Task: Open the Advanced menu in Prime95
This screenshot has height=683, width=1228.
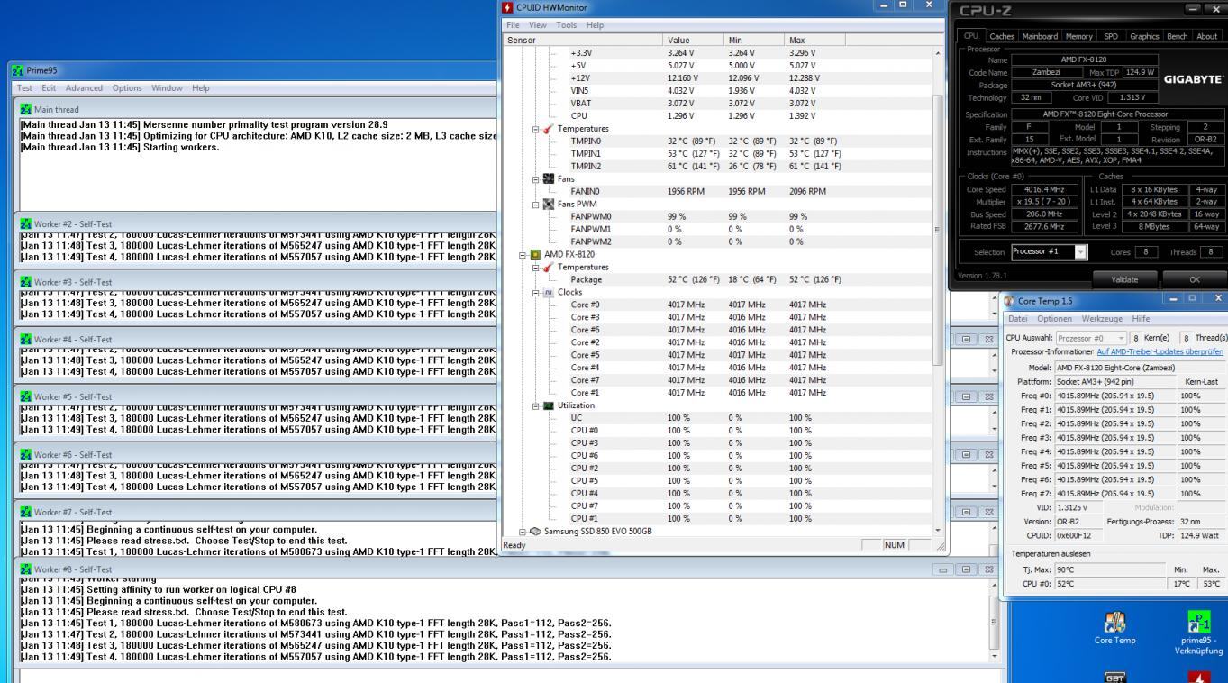Action: 84,87
